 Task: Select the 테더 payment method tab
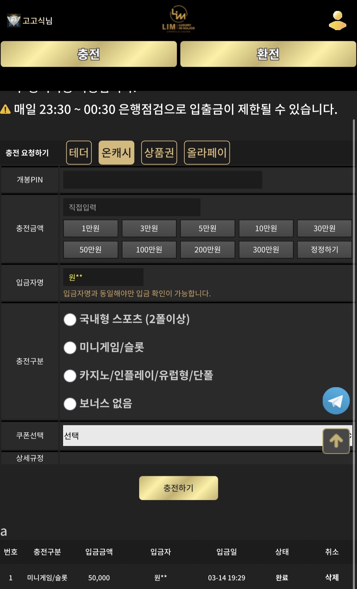[x=79, y=152]
